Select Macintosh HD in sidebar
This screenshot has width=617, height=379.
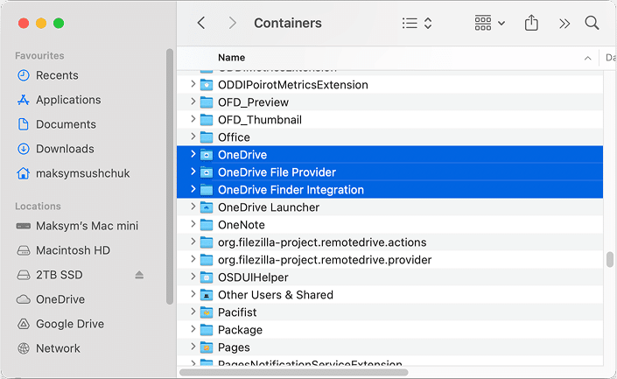point(73,250)
